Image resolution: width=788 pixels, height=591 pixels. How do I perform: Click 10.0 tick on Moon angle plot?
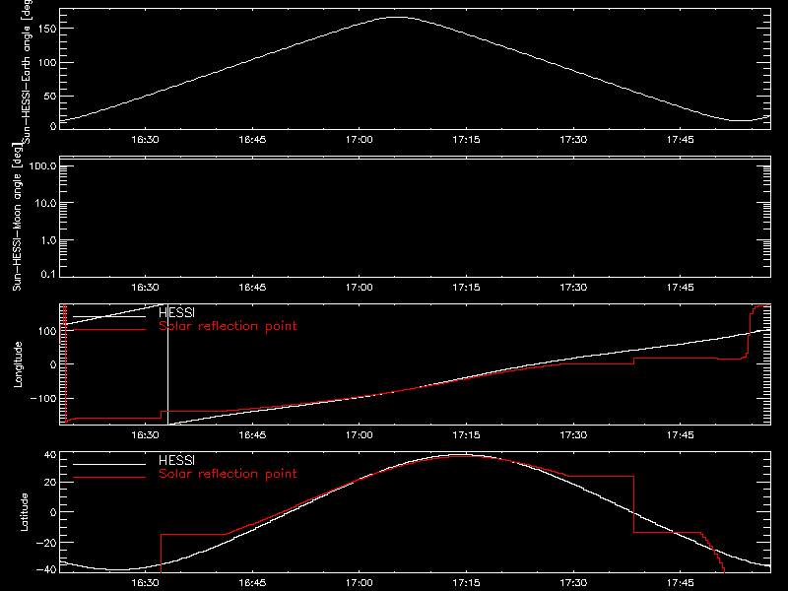[x=45, y=203]
